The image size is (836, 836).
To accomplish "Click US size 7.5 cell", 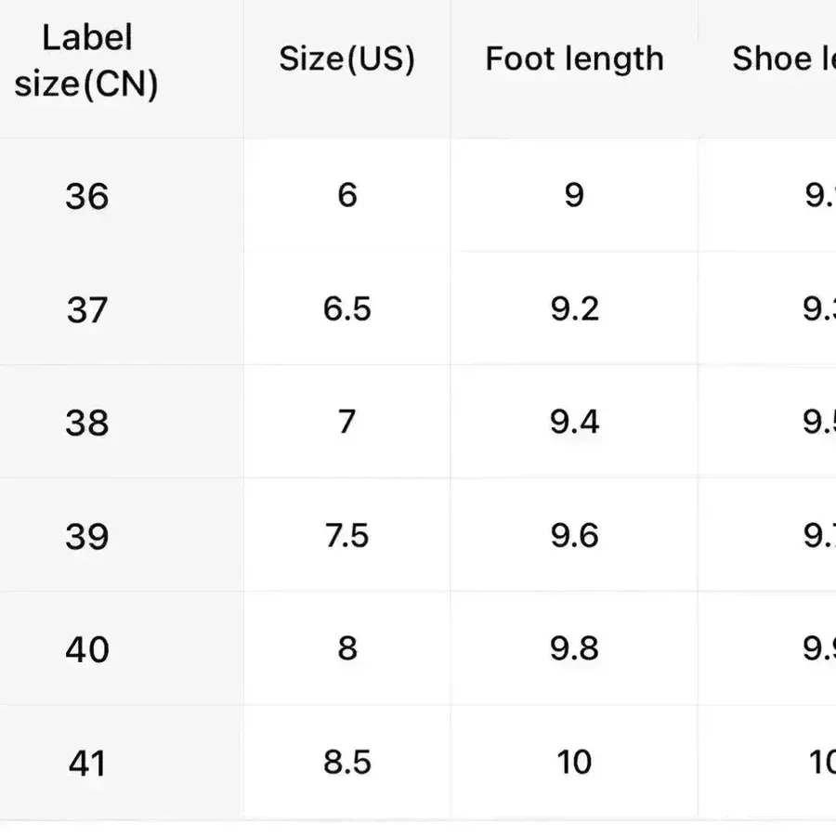I will (347, 535).
